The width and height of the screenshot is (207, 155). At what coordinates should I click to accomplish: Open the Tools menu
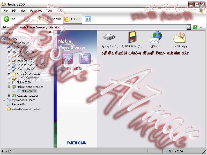(x=49, y=11)
